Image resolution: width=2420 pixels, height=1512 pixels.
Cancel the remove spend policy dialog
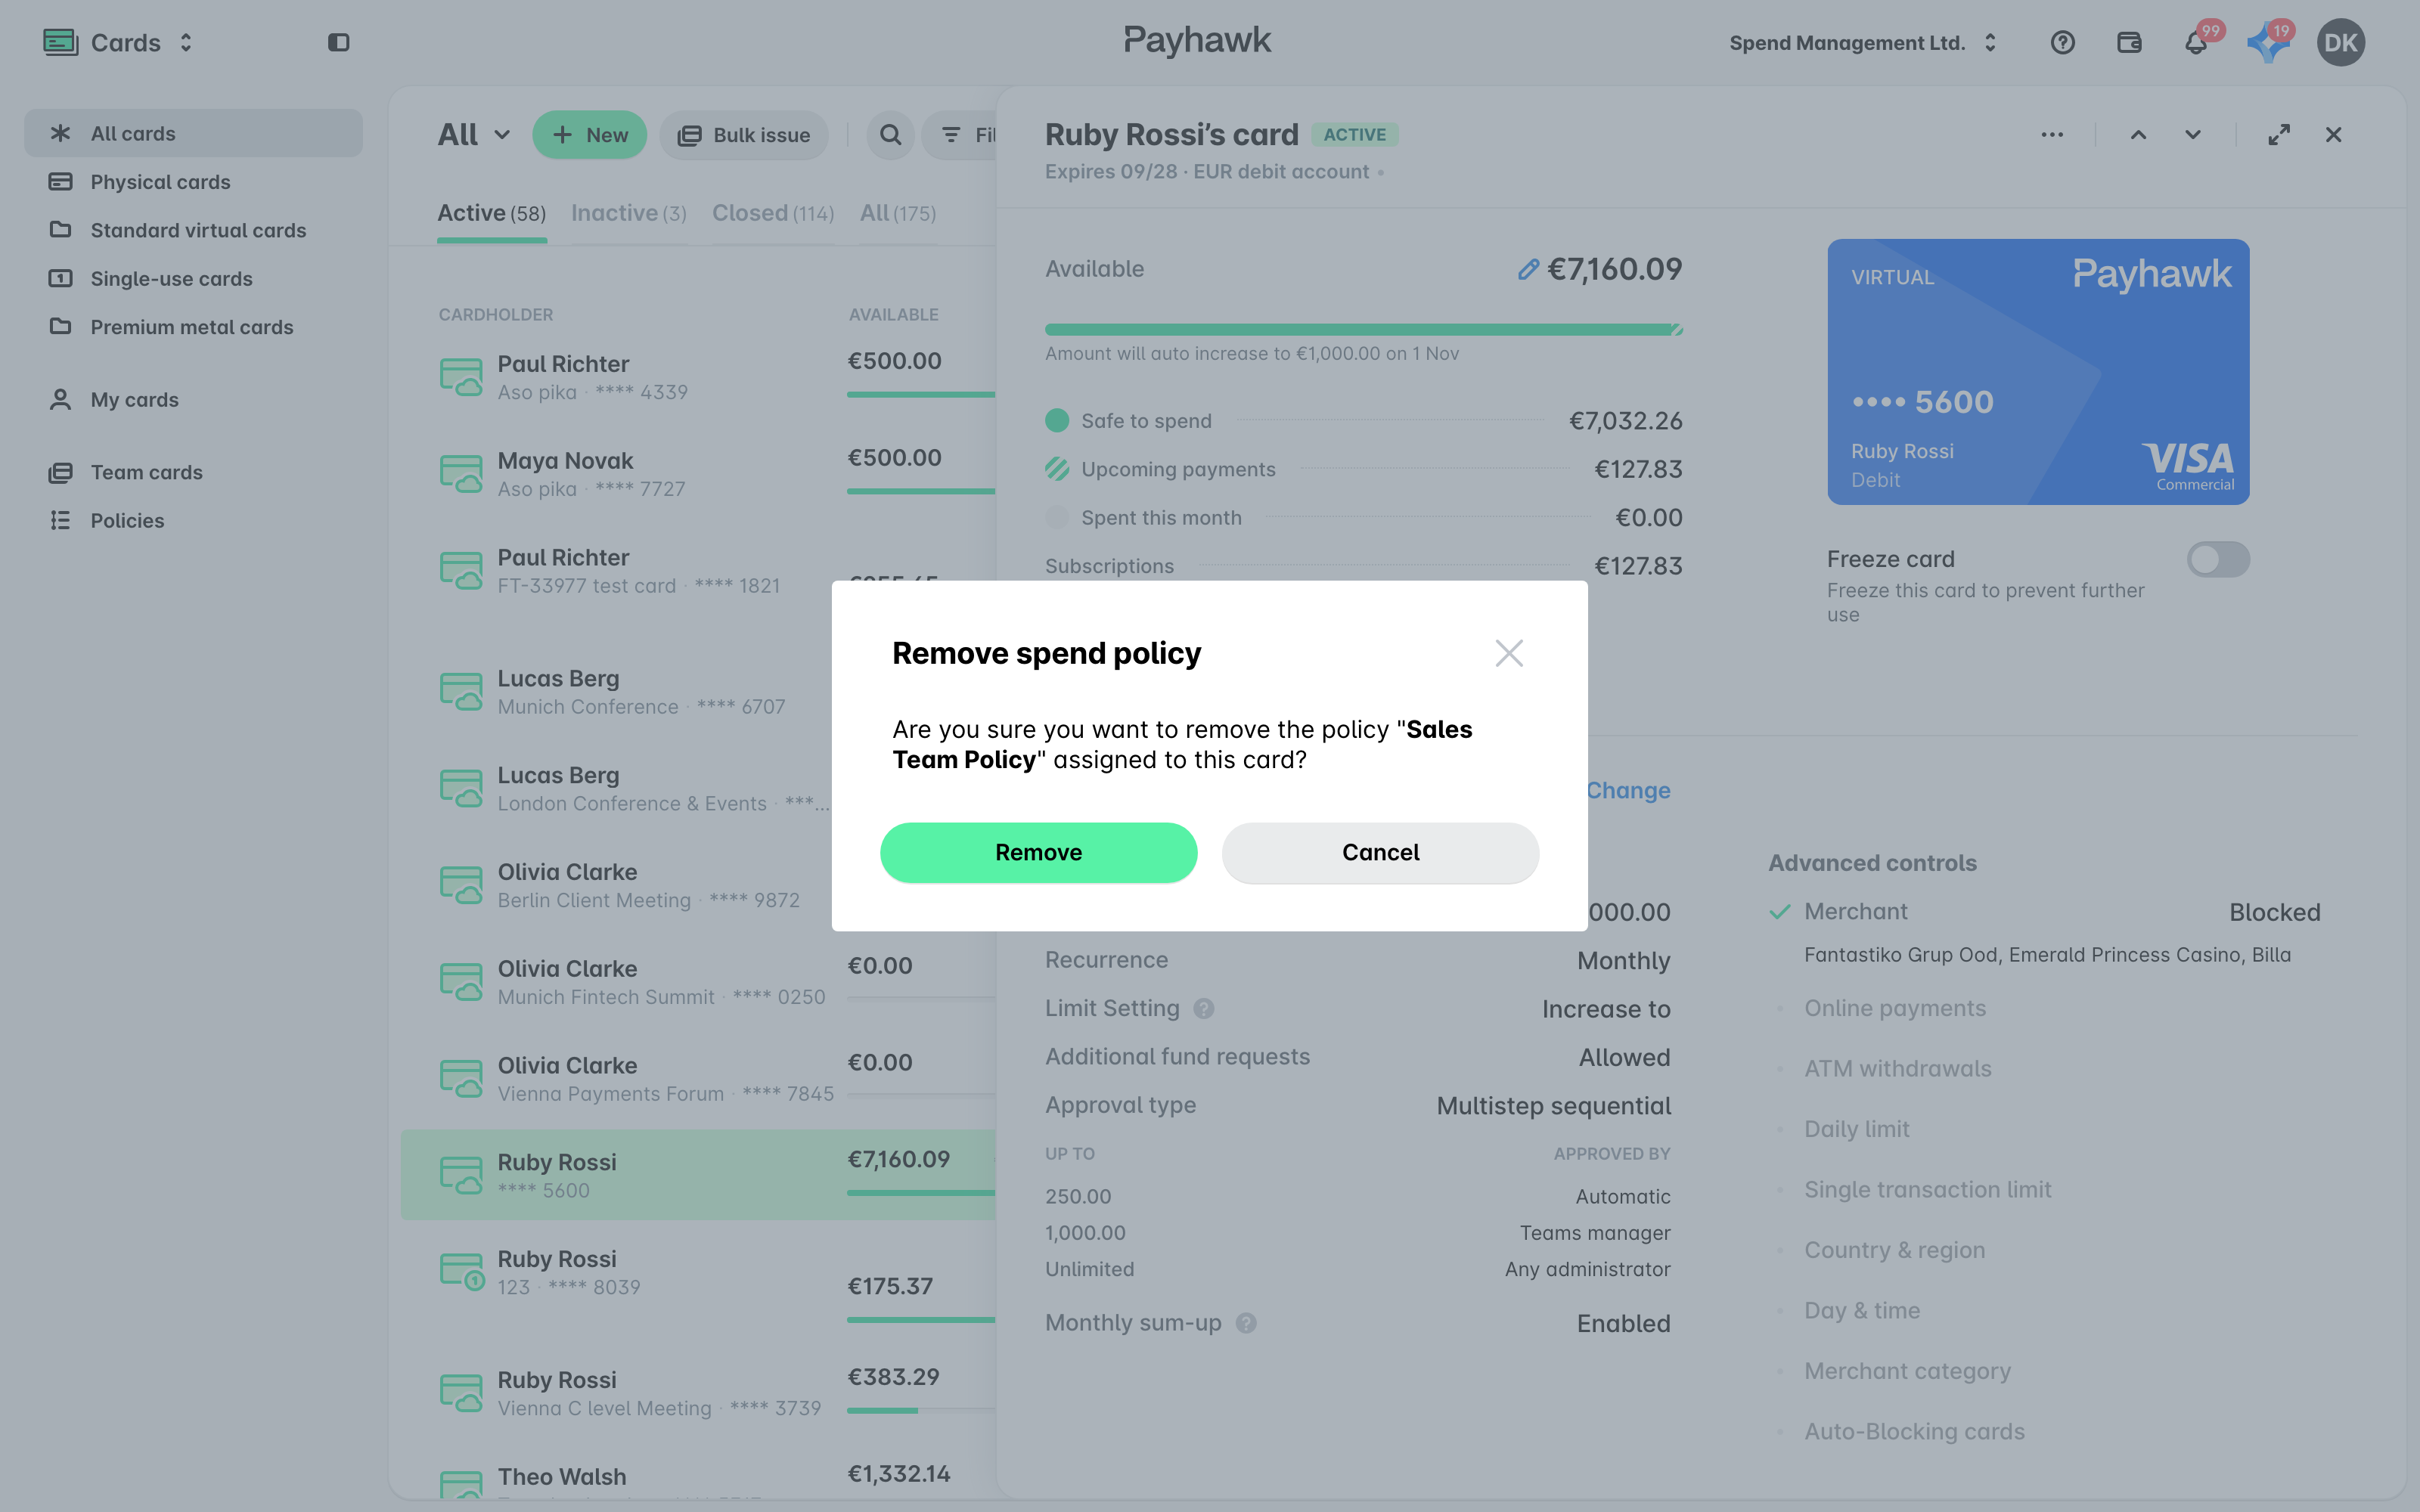[x=1380, y=852]
